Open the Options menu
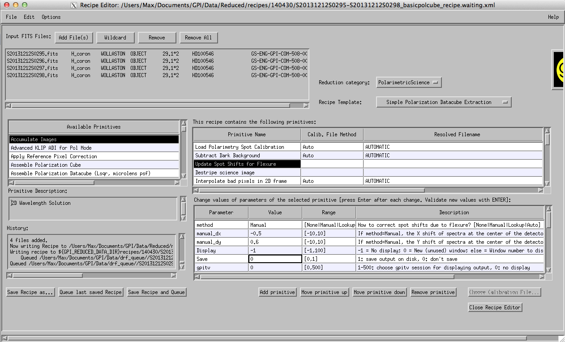 coord(51,17)
